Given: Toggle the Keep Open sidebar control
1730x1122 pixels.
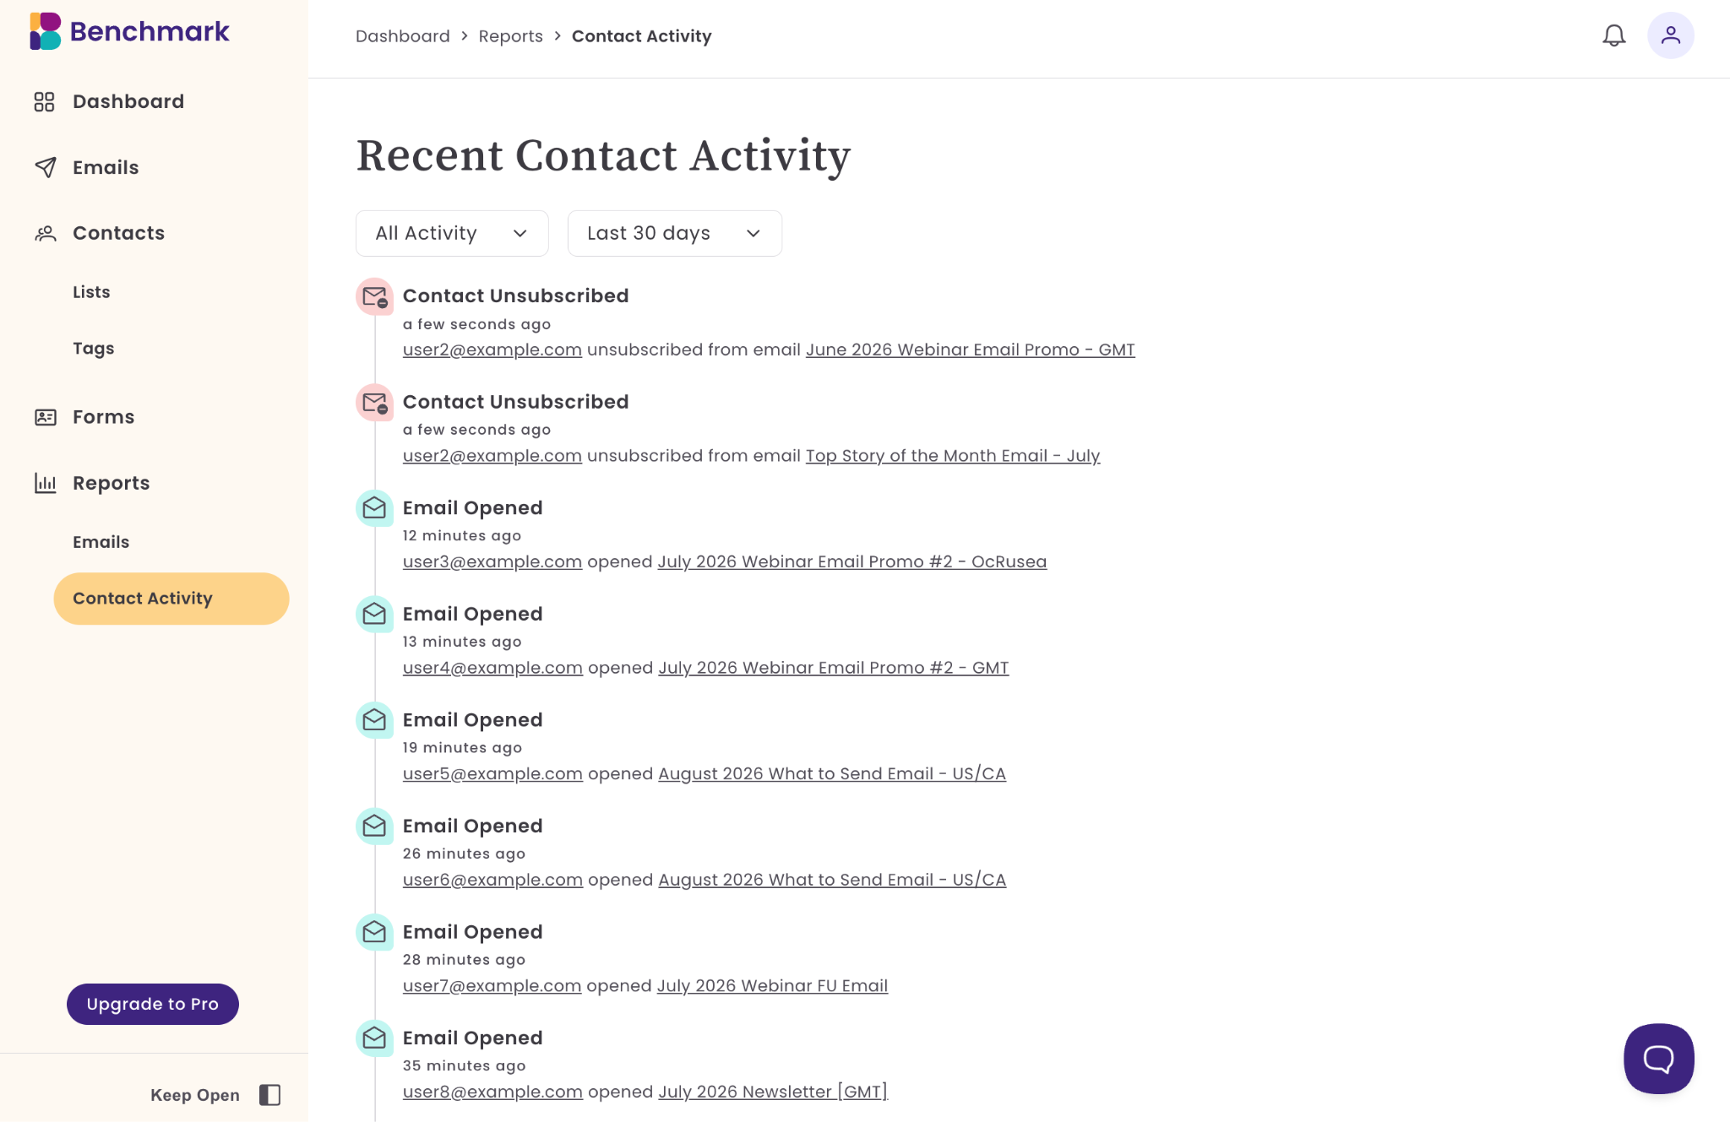Looking at the screenshot, I should click(269, 1095).
